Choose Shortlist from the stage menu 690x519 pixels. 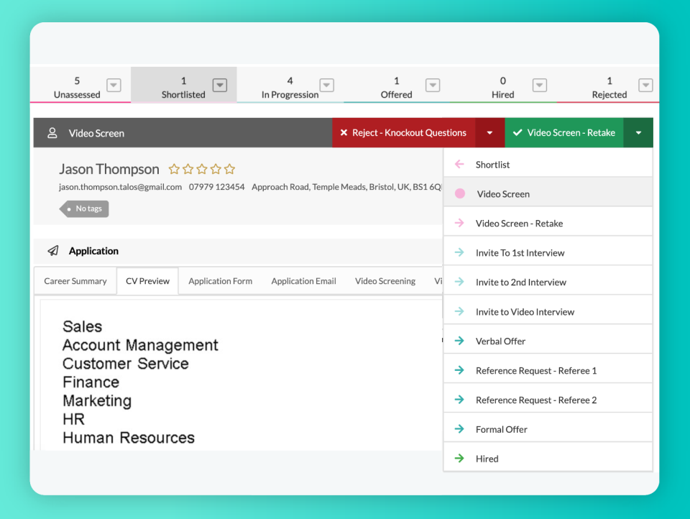point(548,164)
